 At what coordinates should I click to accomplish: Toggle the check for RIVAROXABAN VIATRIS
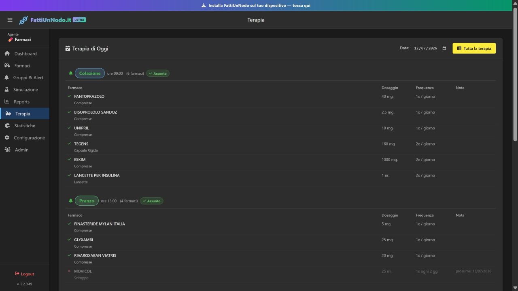(x=69, y=255)
